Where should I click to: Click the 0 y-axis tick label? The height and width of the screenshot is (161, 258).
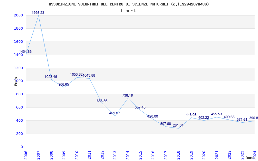[22, 147]
